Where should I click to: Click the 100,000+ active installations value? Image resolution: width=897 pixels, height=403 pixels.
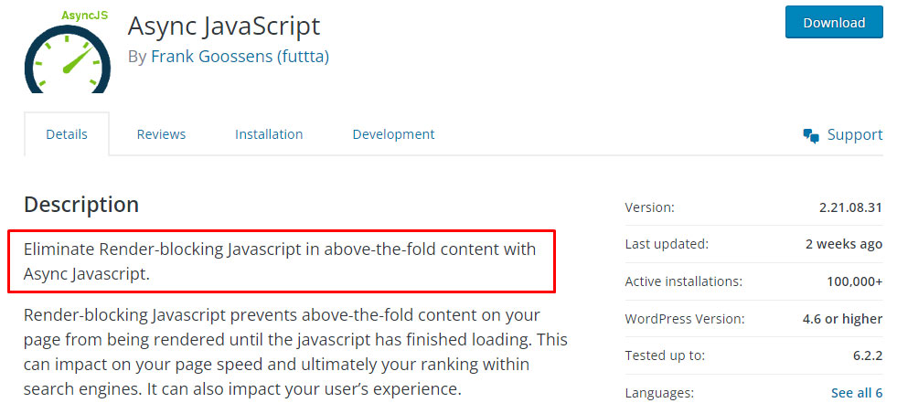[x=855, y=281]
